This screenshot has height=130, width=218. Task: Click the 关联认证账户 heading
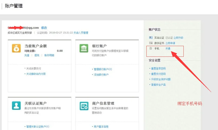(x=36, y=103)
